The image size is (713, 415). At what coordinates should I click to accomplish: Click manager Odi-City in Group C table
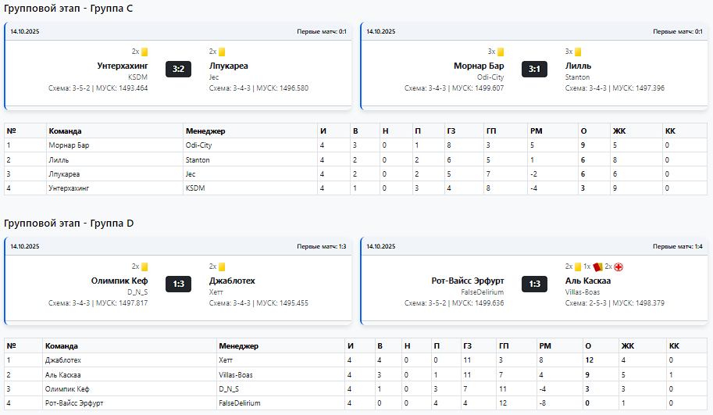point(199,145)
